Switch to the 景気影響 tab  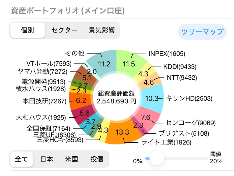(102, 30)
